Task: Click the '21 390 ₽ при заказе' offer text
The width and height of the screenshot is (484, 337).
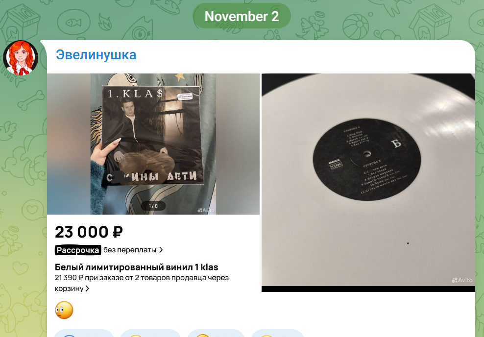Action: [x=142, y=283]
